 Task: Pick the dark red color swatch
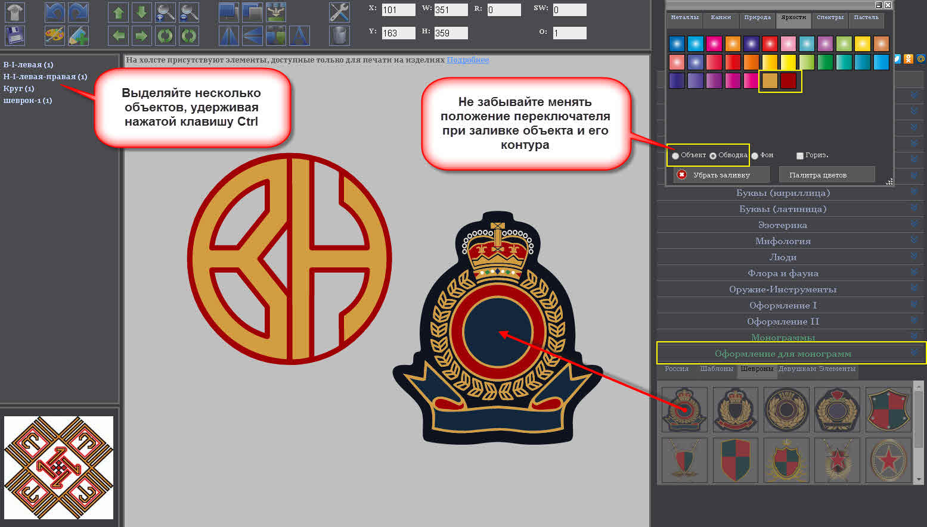(788, 80)
